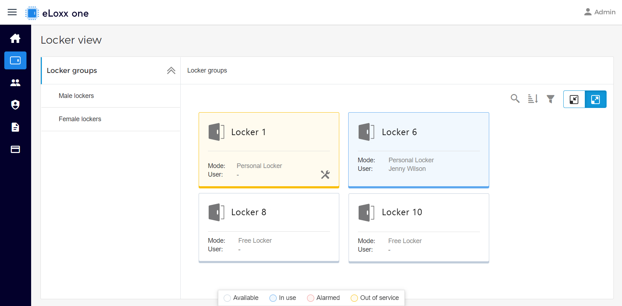
Task: Click the Alarmed legend circle
Action: click(x=311, y=298)
